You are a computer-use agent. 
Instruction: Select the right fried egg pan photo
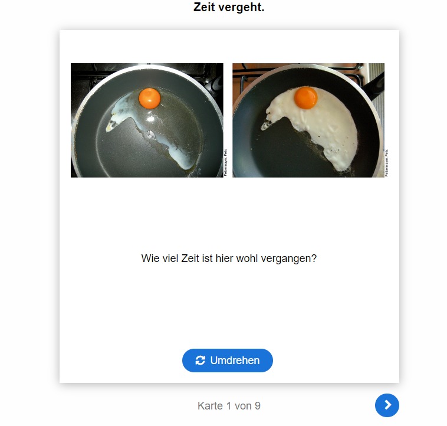(x=308, y=120)
